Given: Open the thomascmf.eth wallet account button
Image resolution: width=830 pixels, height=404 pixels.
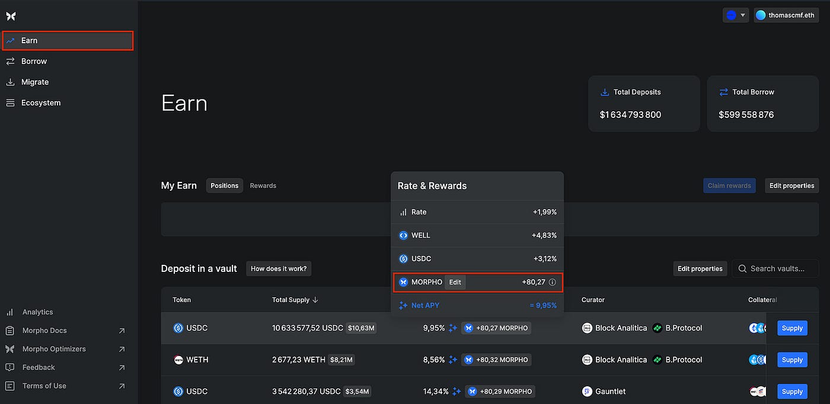Looking at the screenshot, I should 786,15.
